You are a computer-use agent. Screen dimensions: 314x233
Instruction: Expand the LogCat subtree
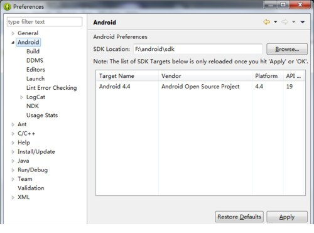coord(21,97)
